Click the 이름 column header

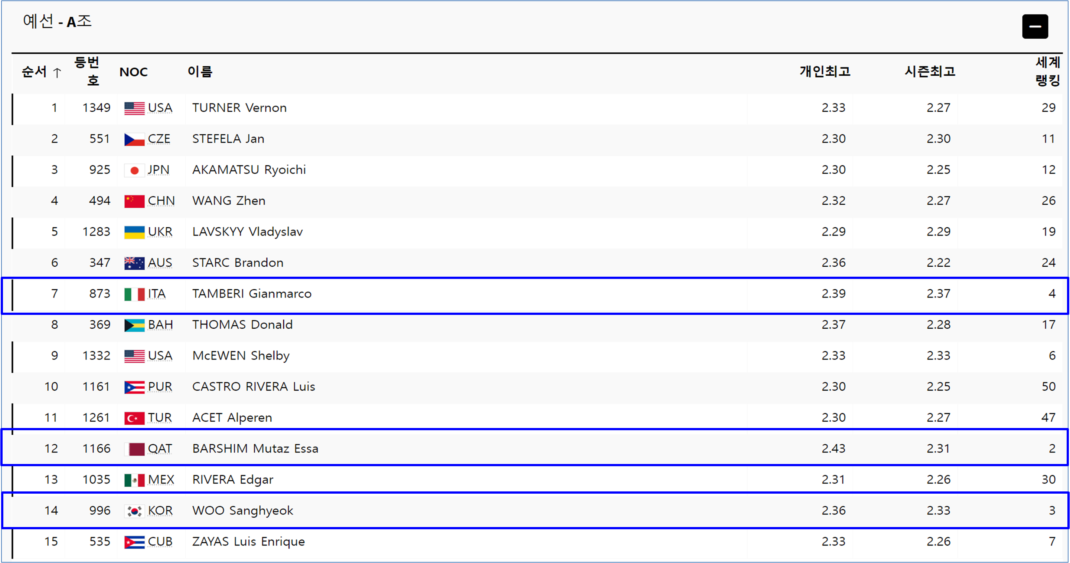200,72
